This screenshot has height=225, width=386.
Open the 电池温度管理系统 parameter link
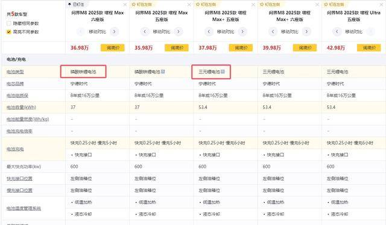click(x=24, y=208)
